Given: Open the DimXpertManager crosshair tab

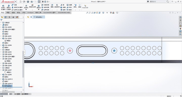Looking at the screenshot, I should tap(13, 17).
